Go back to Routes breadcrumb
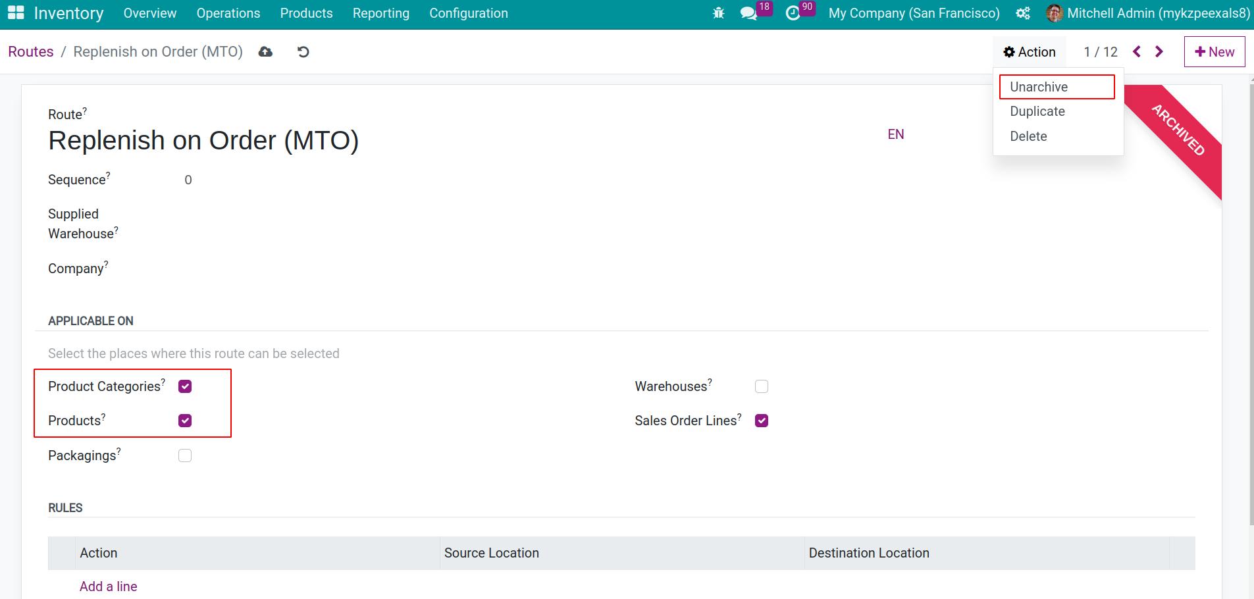The height and width of the screenshot is (599, 1254). click(31, 52)
